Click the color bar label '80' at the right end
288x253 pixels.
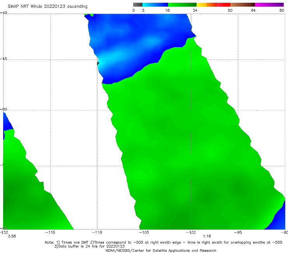click(282, 11)
